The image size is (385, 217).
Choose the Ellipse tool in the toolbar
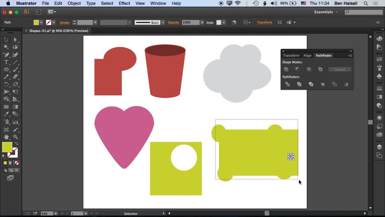(6, 69)
